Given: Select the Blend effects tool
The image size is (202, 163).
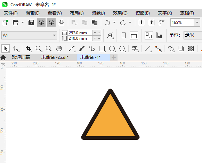Looking at the screenshot, I should tap(171, 49).
